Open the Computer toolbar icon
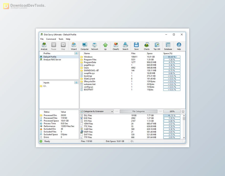 [85, 46]
